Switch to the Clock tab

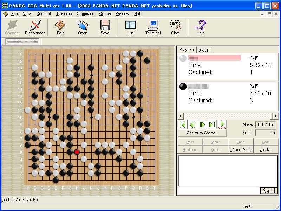203,50
